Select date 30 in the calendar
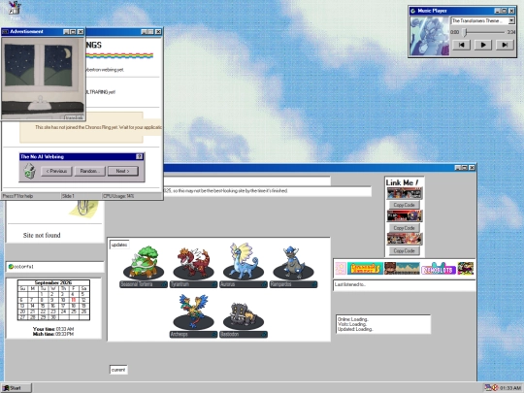 click(x=52, y=317)
